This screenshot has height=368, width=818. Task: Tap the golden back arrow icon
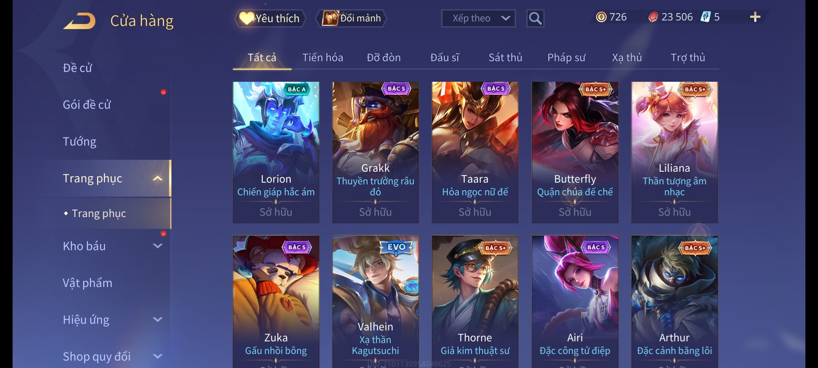(x=79, y=21)
